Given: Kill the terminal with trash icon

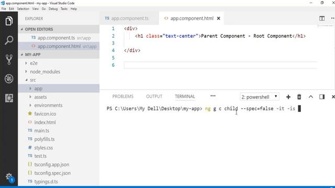Looking at the screenshot, I should (x=299, y=97).
